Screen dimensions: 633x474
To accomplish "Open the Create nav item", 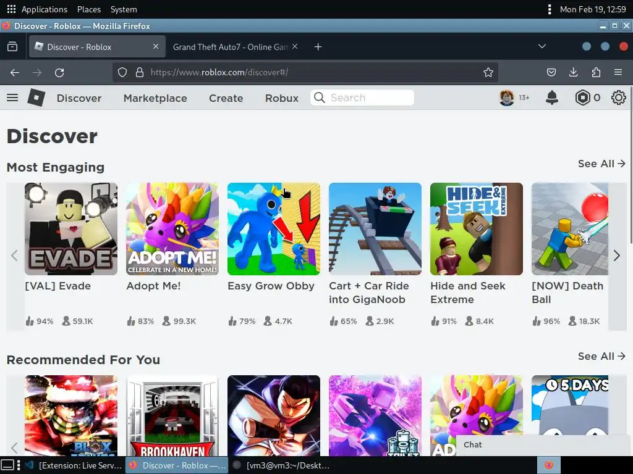I will 226,98.
